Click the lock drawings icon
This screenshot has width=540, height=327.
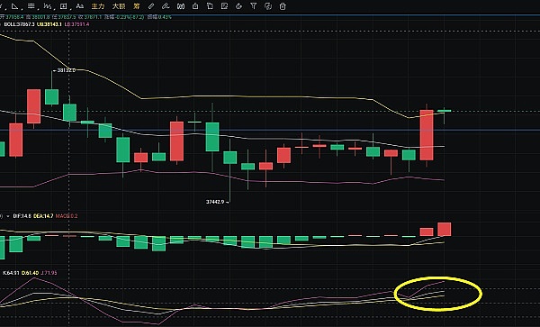point(195,6)
